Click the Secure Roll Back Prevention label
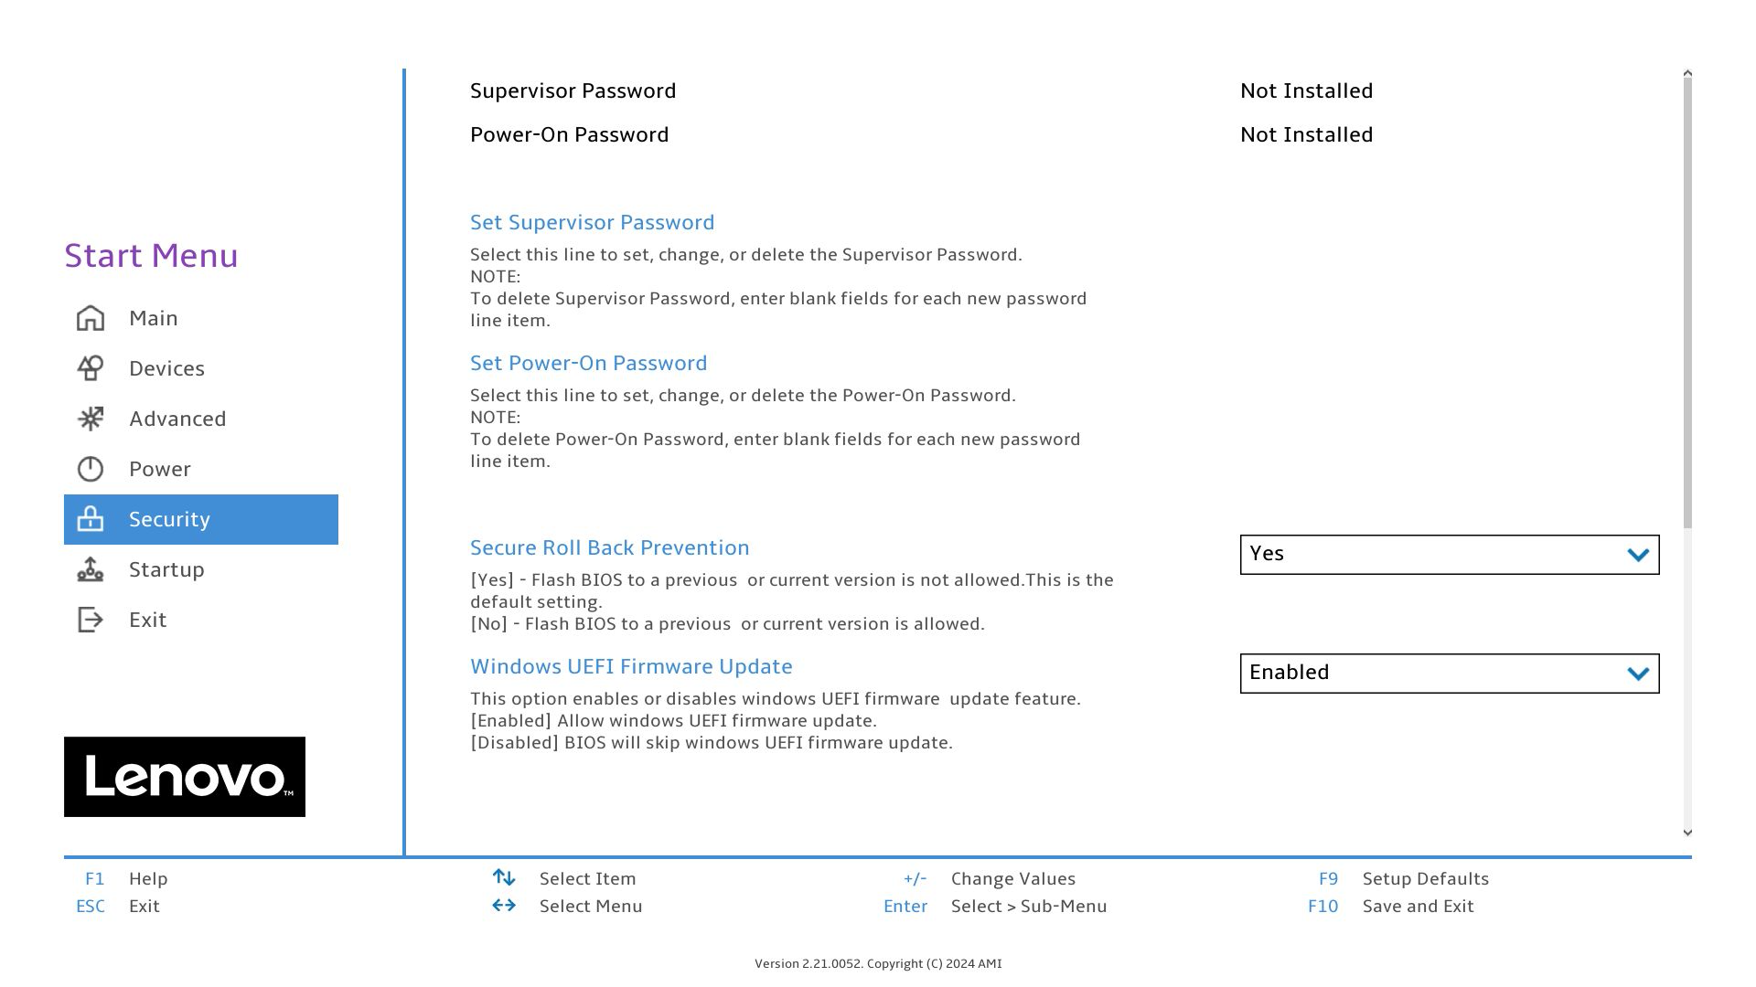The width and height of the screenshot is (1756, 987). pyautogui.click(x=609, y=547)
